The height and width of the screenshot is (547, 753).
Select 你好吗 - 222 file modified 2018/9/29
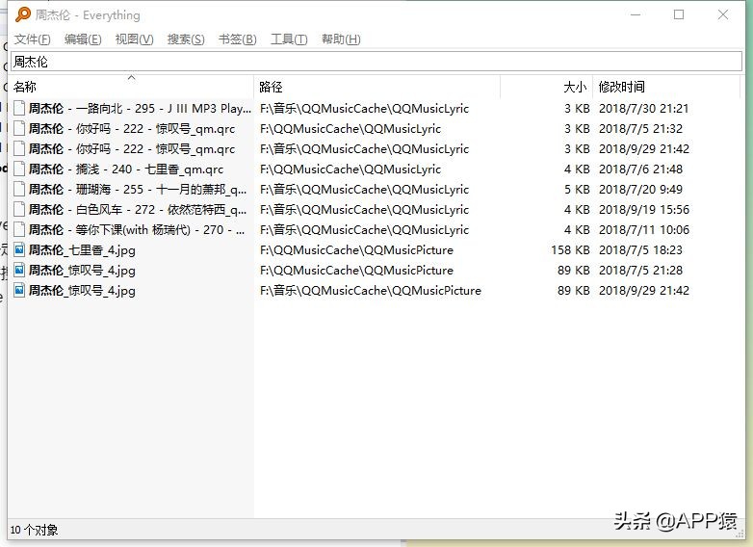coord(132,148)
